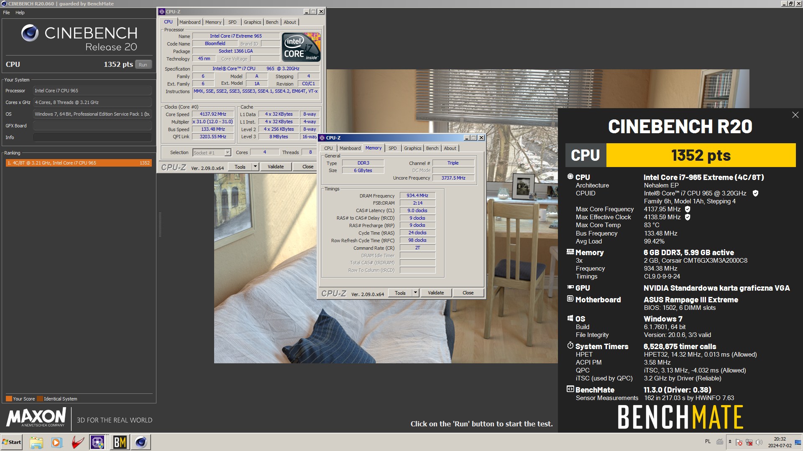The image size is (803, 451).
Task: Switch to Mainboard tab in top CPU-Z window
Action: [x=190, y=22]
